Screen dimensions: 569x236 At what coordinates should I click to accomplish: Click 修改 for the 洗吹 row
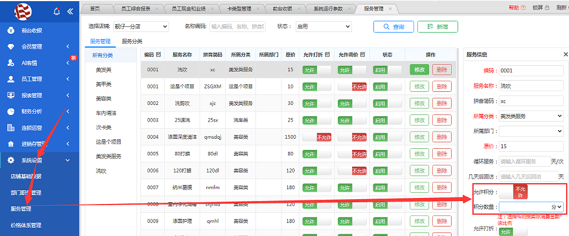(420, 70)
